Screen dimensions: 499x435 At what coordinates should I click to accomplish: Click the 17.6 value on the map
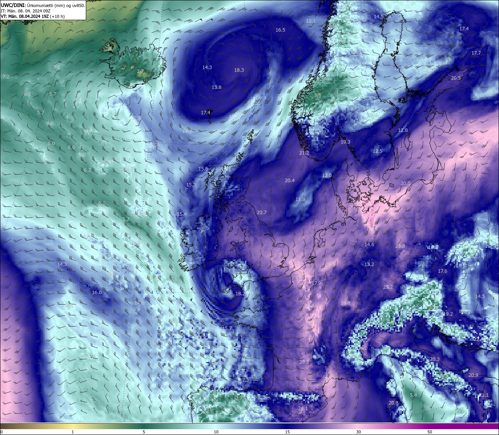point(442,271)
